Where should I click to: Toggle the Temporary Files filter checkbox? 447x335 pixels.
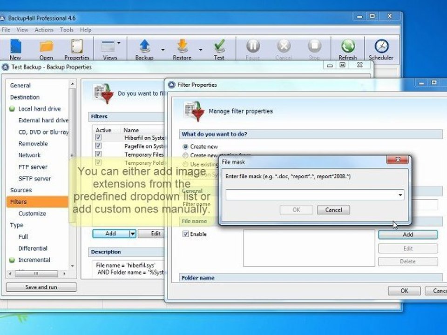[x=98, y=154]
